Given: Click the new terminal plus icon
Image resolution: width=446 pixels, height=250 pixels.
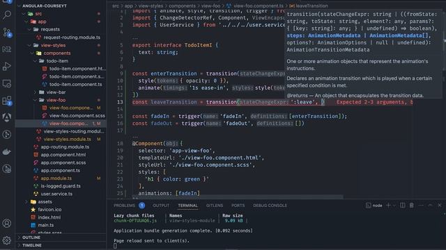Looking at the screenshot, I should point(388,206).
